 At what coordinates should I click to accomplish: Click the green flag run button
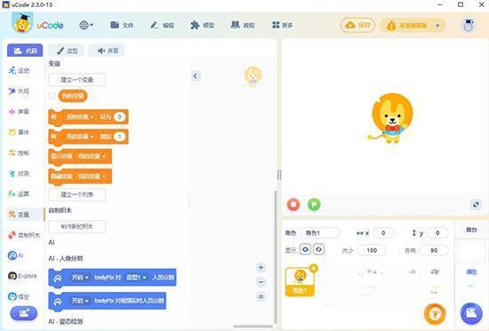click(314, 205)
